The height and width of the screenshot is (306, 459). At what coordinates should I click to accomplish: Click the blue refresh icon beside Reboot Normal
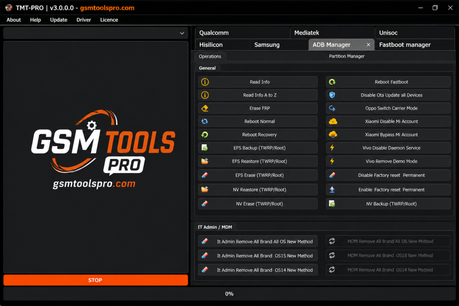(205, 121)
